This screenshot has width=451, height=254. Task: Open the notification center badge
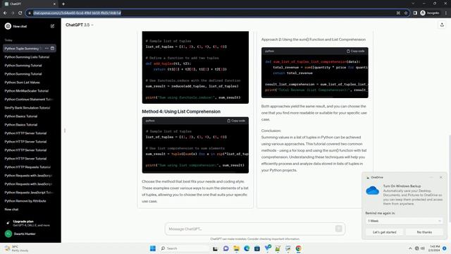(x=445, y=248)
